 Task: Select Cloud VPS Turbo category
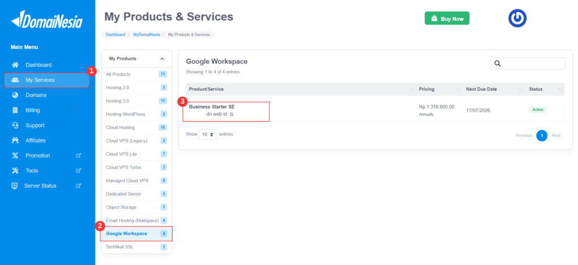[x=137, y=167]
